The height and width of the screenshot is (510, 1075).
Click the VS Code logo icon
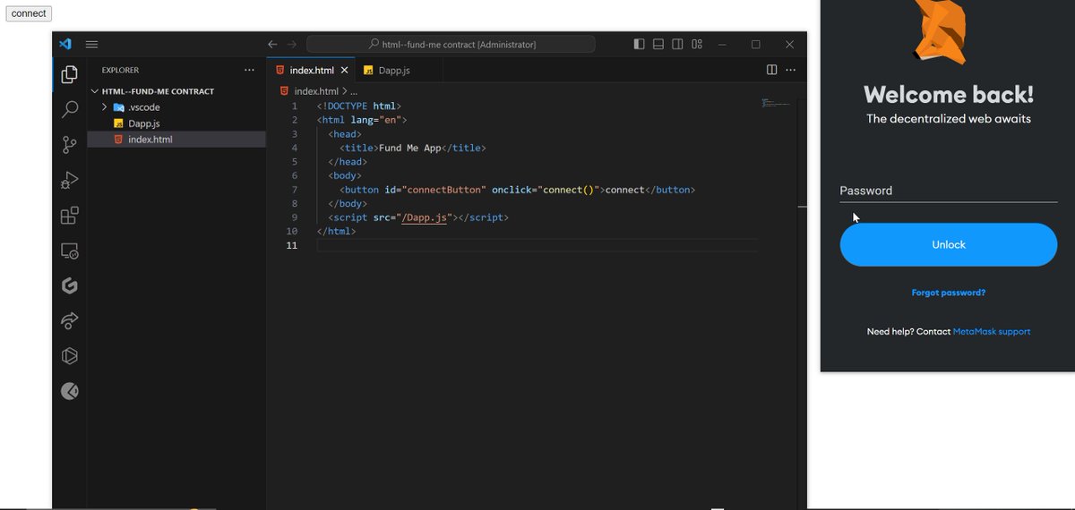pyautogui.click(x=64, y=44)
